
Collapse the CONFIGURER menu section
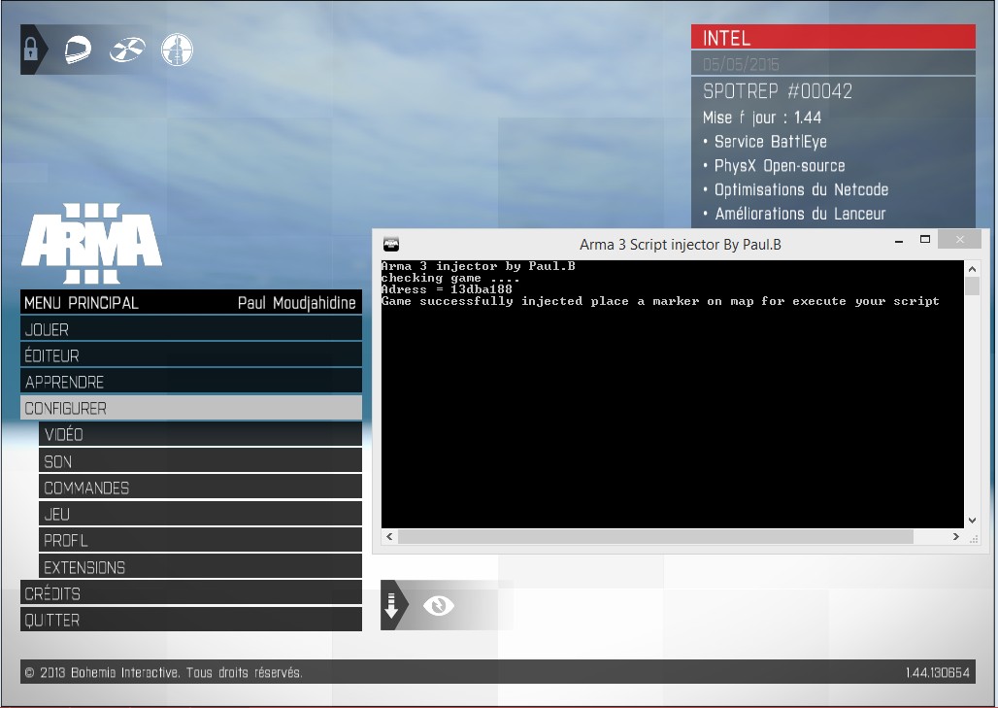pos(191,408)
